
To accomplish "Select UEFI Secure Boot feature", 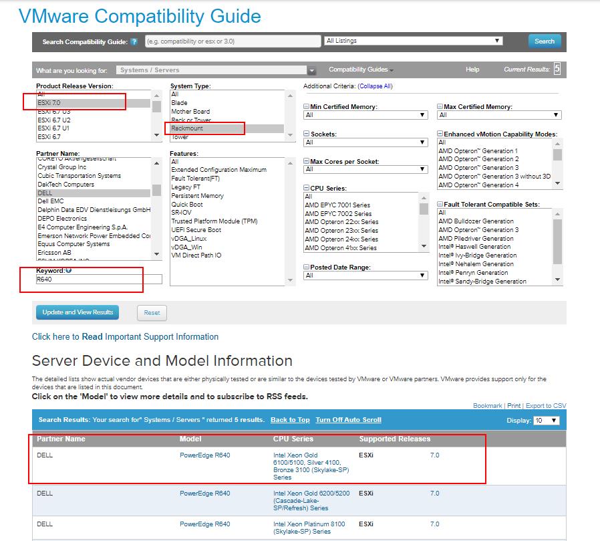I will [227, 230].
